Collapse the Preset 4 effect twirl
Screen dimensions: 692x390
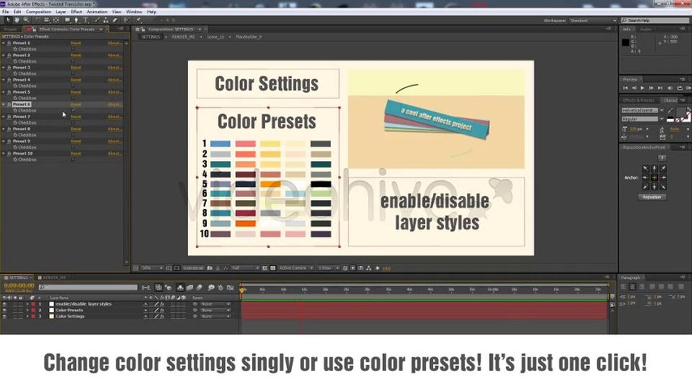tap(4, 80)
